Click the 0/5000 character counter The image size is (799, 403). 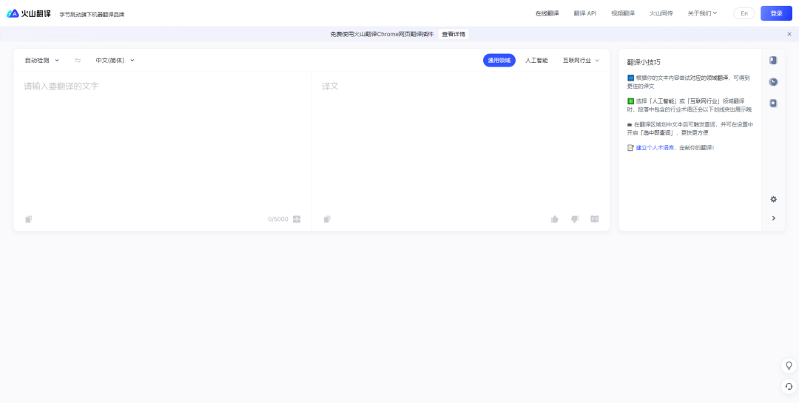(x=277, y=219)
